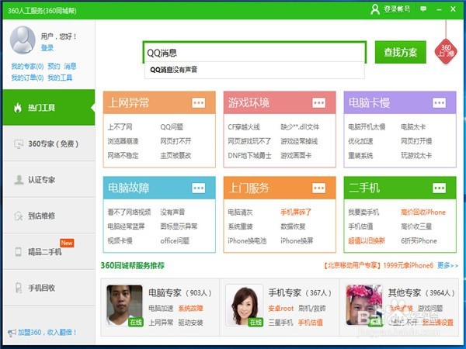466x349 pixels.
Task: Click 安卓root under 手机专家
Action: [x=281, y=309]
